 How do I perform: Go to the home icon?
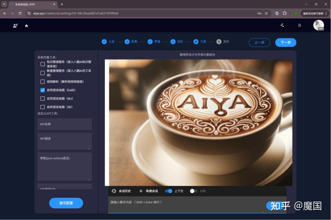(26, 26)
